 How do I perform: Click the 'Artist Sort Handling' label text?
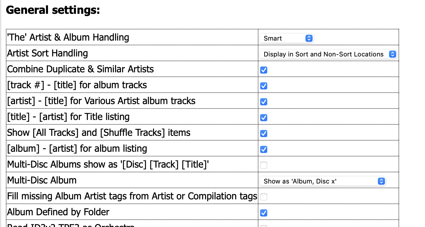pos(47,53)
